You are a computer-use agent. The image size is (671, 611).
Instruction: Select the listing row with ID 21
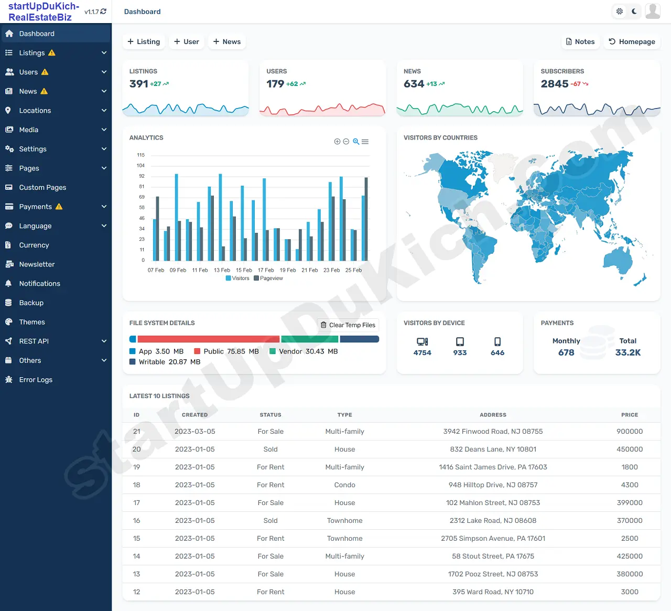[391, 432]
